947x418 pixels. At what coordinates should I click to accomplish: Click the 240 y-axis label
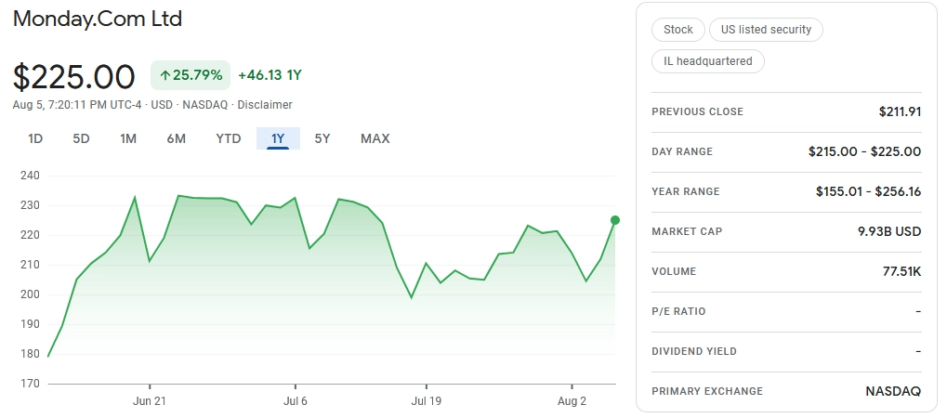(30, 176)
